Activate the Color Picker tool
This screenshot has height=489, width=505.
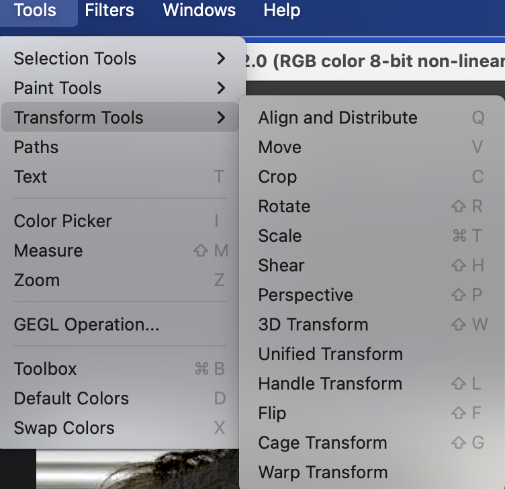point(63,221)
